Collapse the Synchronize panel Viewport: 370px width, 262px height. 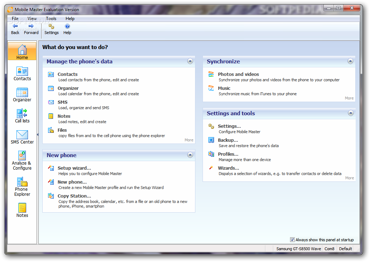350,61
